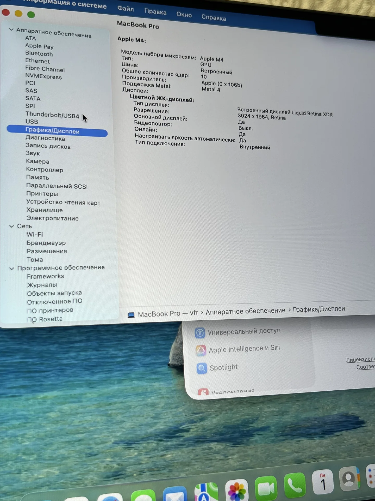Select Wi-Fi under Сеть

pos(35,234)
